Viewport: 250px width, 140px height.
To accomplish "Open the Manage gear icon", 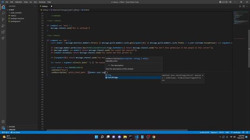I will pyautogui.click(x=3, y=128).
